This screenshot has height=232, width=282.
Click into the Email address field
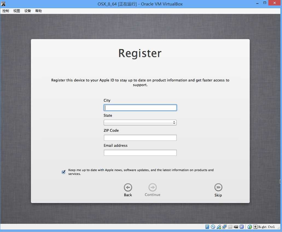coord(140,153)
